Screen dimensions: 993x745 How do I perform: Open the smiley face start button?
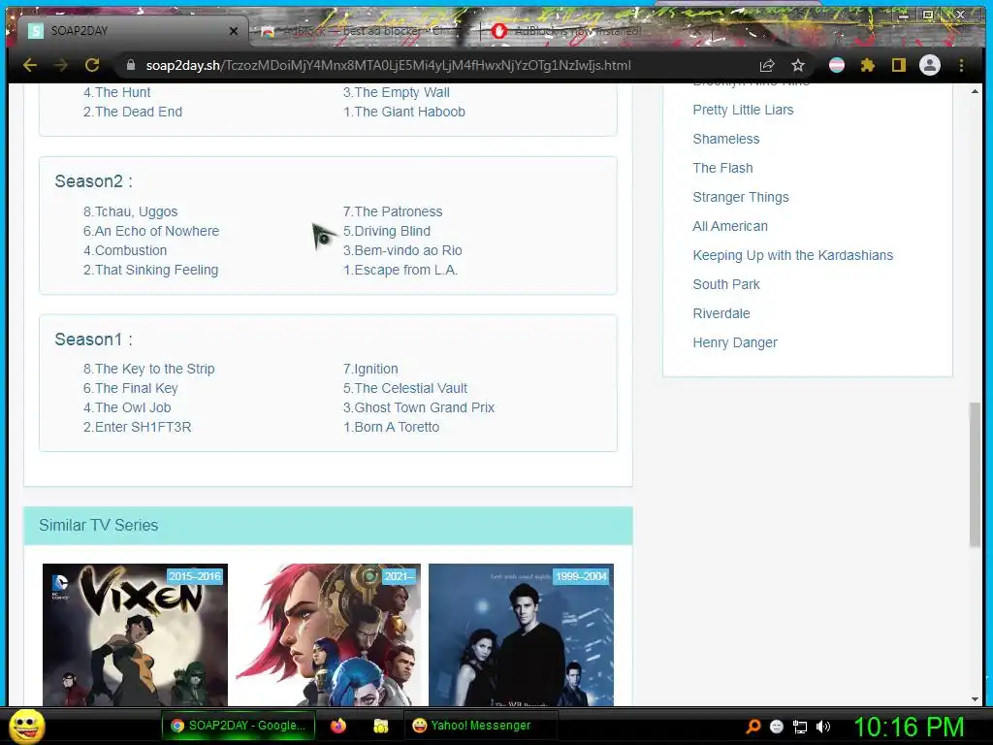(26, 726)
